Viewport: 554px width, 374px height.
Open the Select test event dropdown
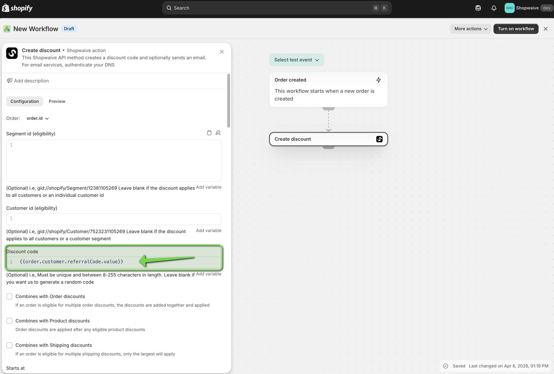point(296,60)
